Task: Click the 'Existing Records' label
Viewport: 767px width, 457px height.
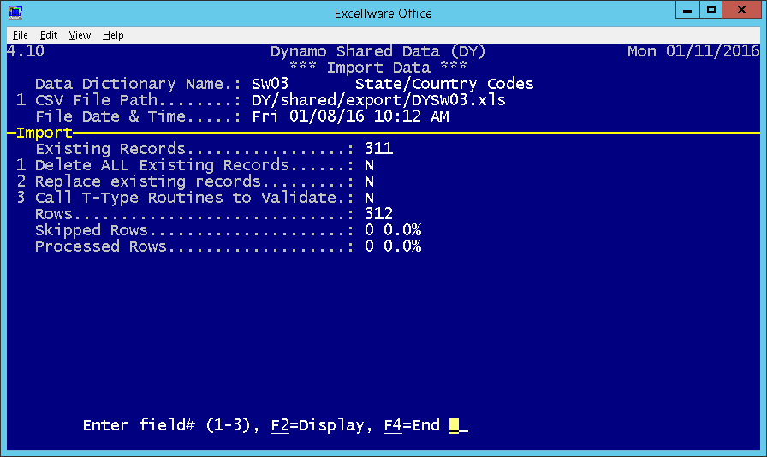Action: [x=110, y=149]
